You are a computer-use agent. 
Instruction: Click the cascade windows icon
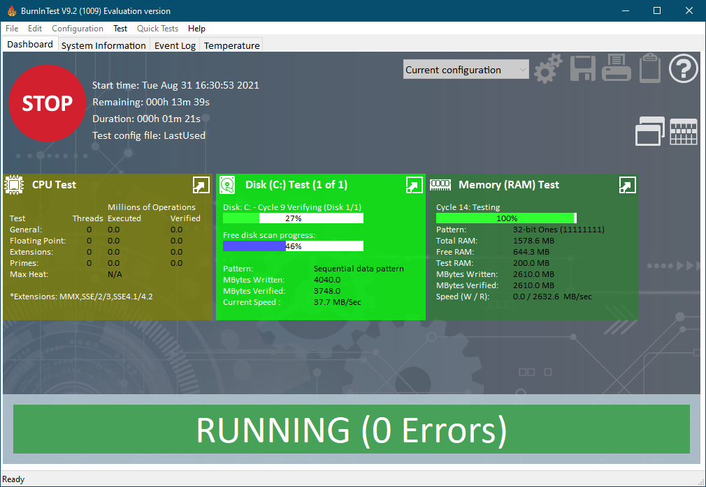650,131
